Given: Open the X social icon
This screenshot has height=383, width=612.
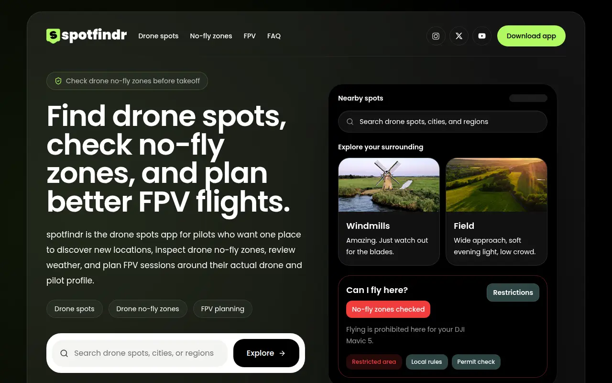Looking at the screenshot, I should (x=459, y=36).
